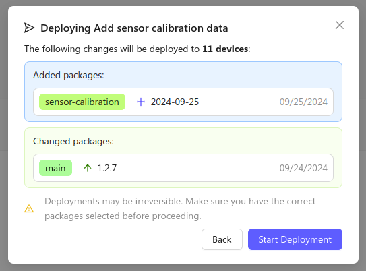This screenshot has height=271, width=366.
Task: Click the plus icon beside 2024-09-25
Action: [141, 102]
